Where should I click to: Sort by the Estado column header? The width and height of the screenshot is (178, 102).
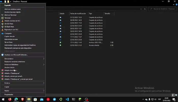point(64,14)
